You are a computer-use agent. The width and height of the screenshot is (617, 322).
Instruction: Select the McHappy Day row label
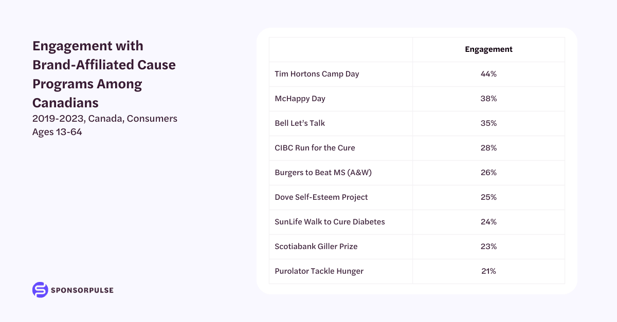[x=300, y=99]
